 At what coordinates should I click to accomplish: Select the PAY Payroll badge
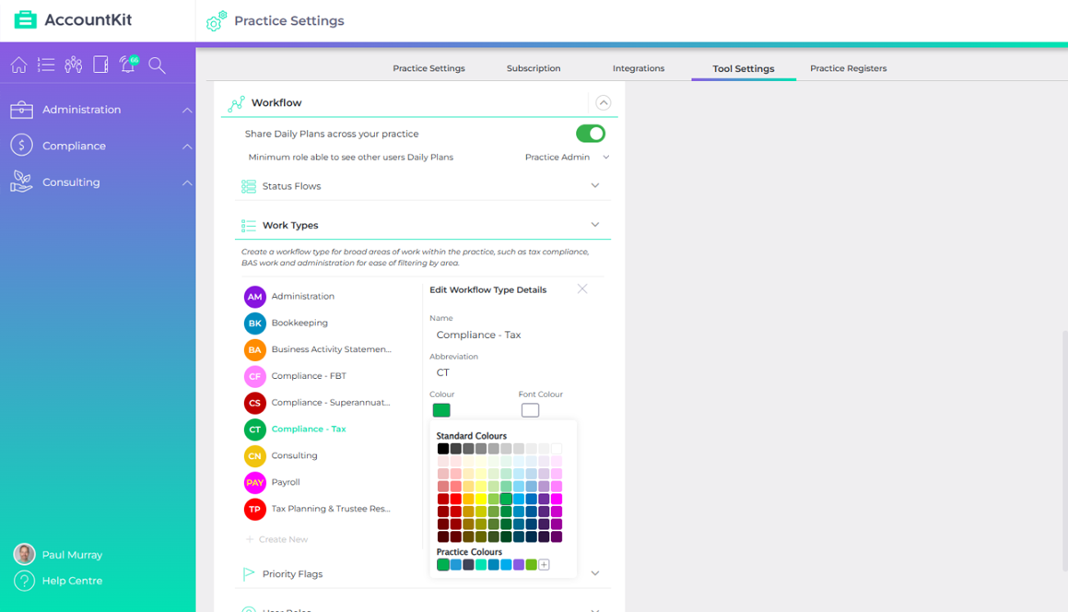[254, 483]
